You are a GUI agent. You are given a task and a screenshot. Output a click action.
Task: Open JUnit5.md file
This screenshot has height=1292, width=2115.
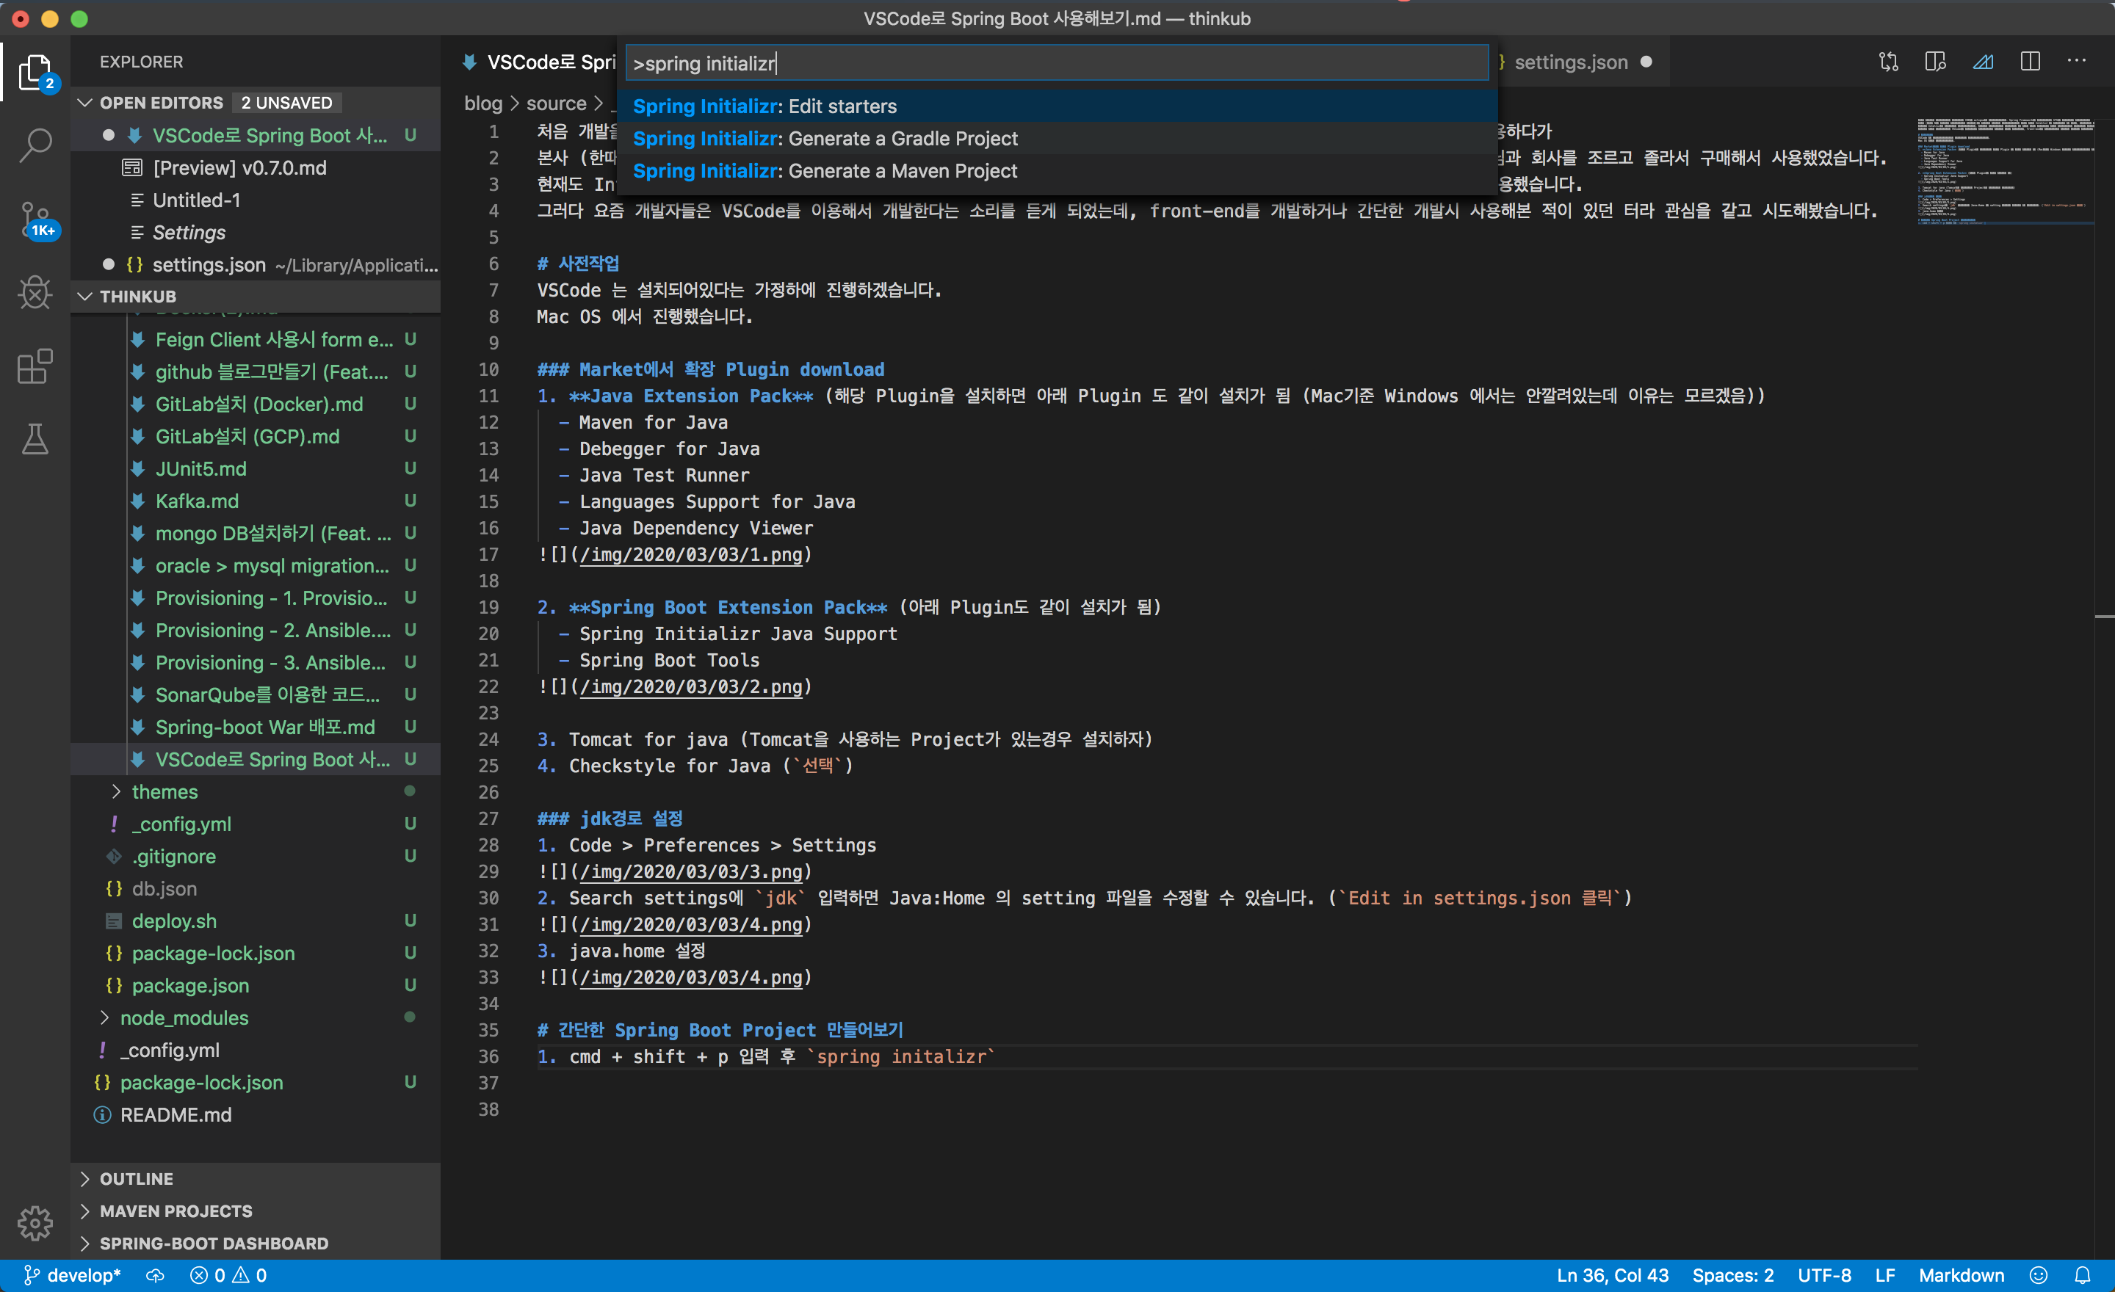pyautogui.click(x=255, y=468)
